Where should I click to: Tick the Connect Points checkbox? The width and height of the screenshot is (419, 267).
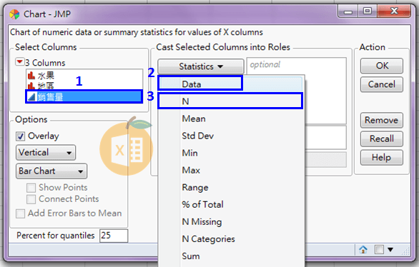(31, 199)
